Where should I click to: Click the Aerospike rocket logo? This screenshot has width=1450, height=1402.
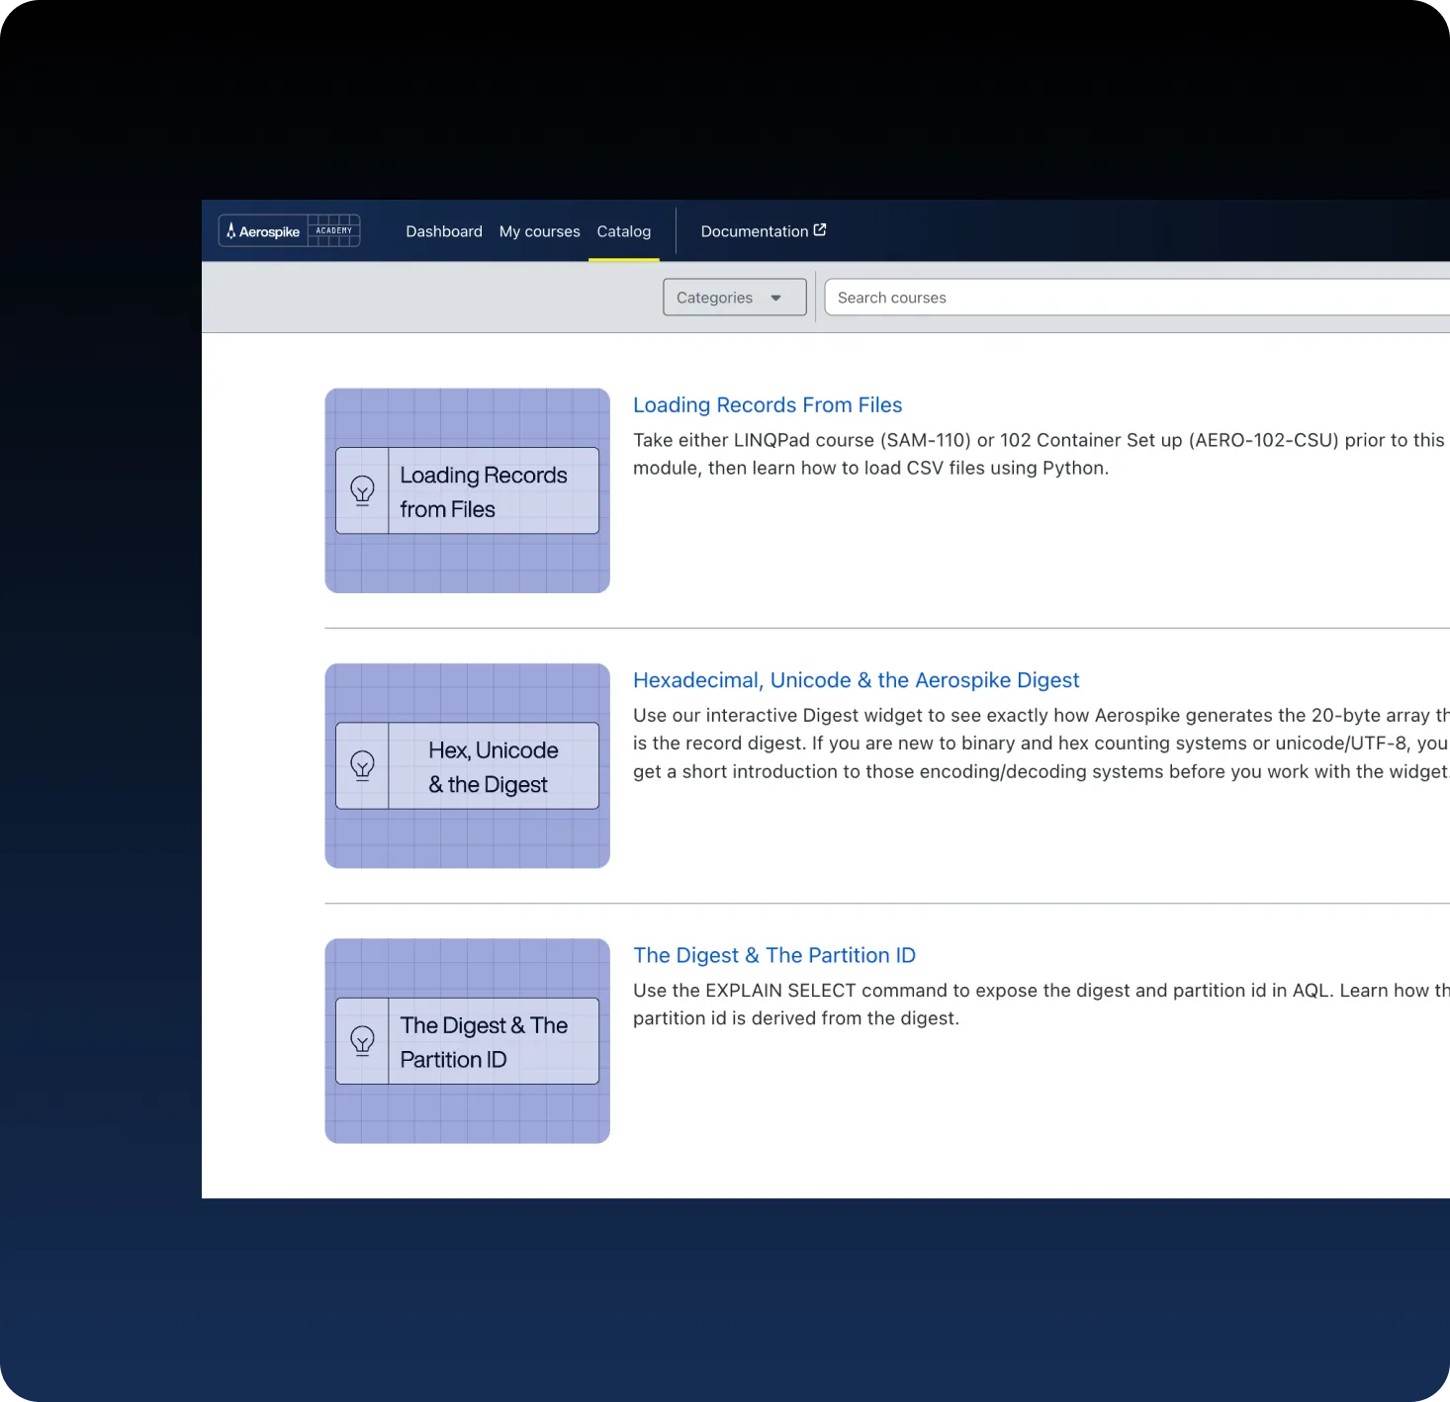pyautogui.click(x=231, y=231)
